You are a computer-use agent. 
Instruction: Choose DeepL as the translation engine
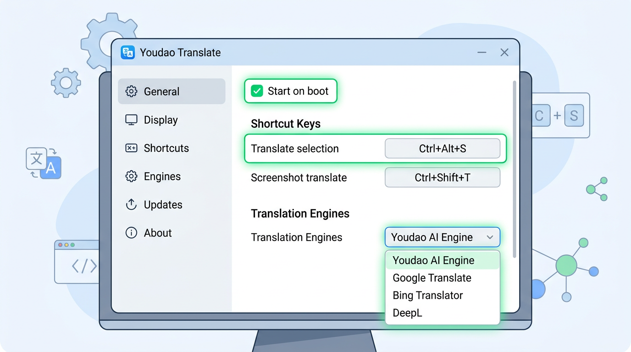click(x=443, y=313)
